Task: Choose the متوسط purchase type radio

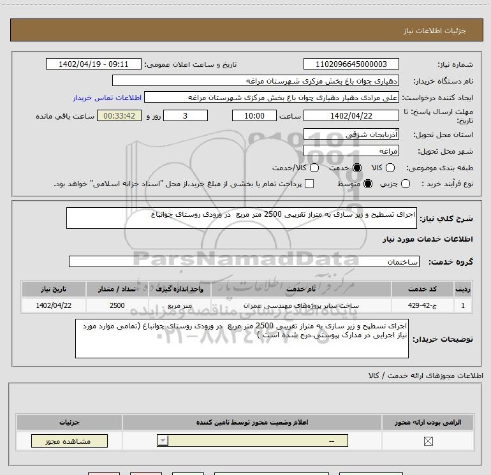Action: click(x=368, y=184)
